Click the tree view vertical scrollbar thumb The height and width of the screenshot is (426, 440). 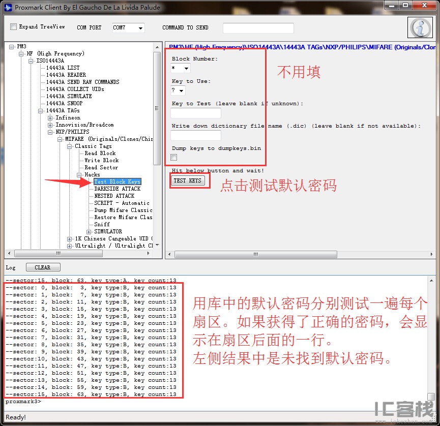tap(157, 108)
